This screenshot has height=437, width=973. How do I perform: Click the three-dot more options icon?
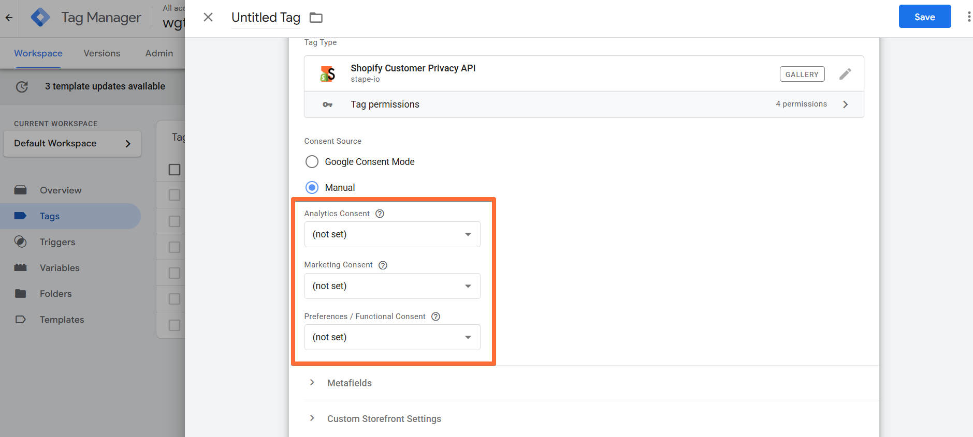point(968,17)
